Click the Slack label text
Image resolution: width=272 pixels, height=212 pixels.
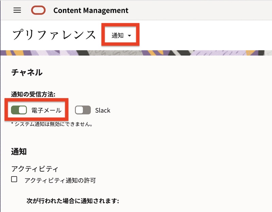pos(103,110)
